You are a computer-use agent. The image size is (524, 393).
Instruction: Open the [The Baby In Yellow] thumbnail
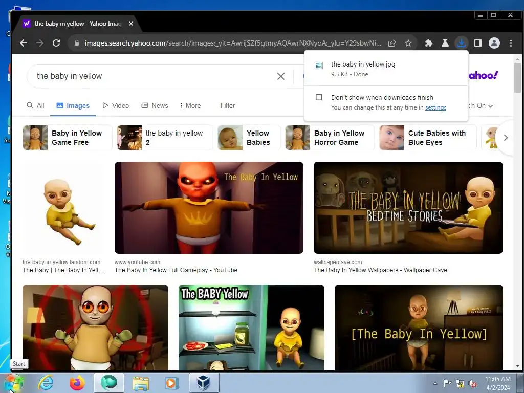point(419,327)
